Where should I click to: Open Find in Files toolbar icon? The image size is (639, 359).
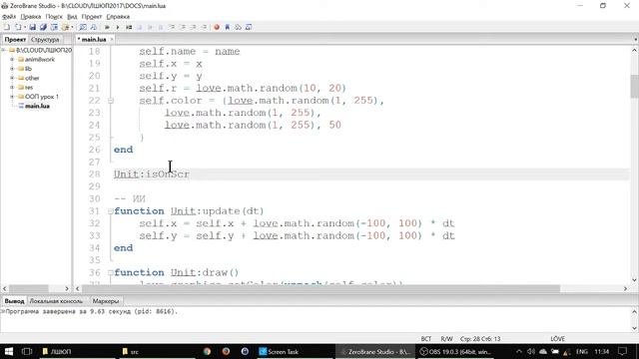[93, 27]
